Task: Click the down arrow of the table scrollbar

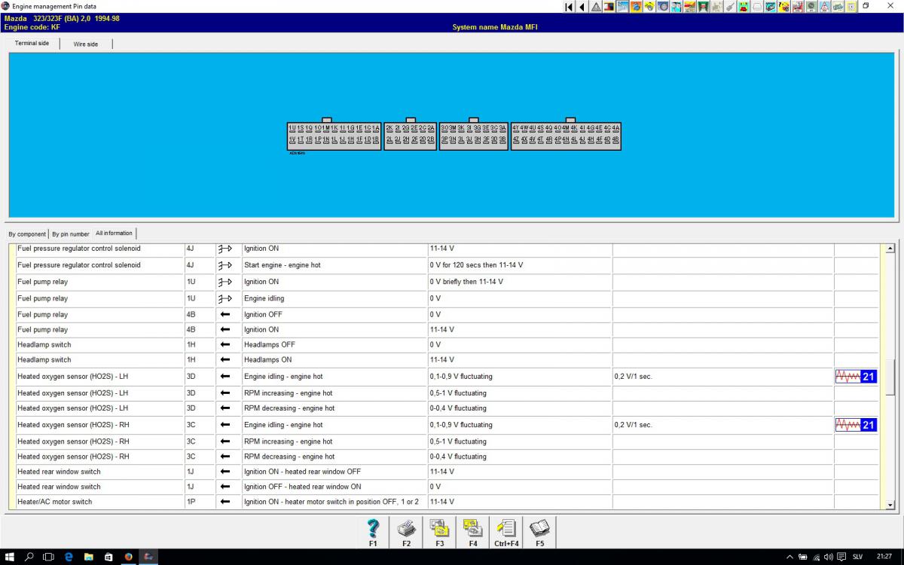Action: point(890,505)
